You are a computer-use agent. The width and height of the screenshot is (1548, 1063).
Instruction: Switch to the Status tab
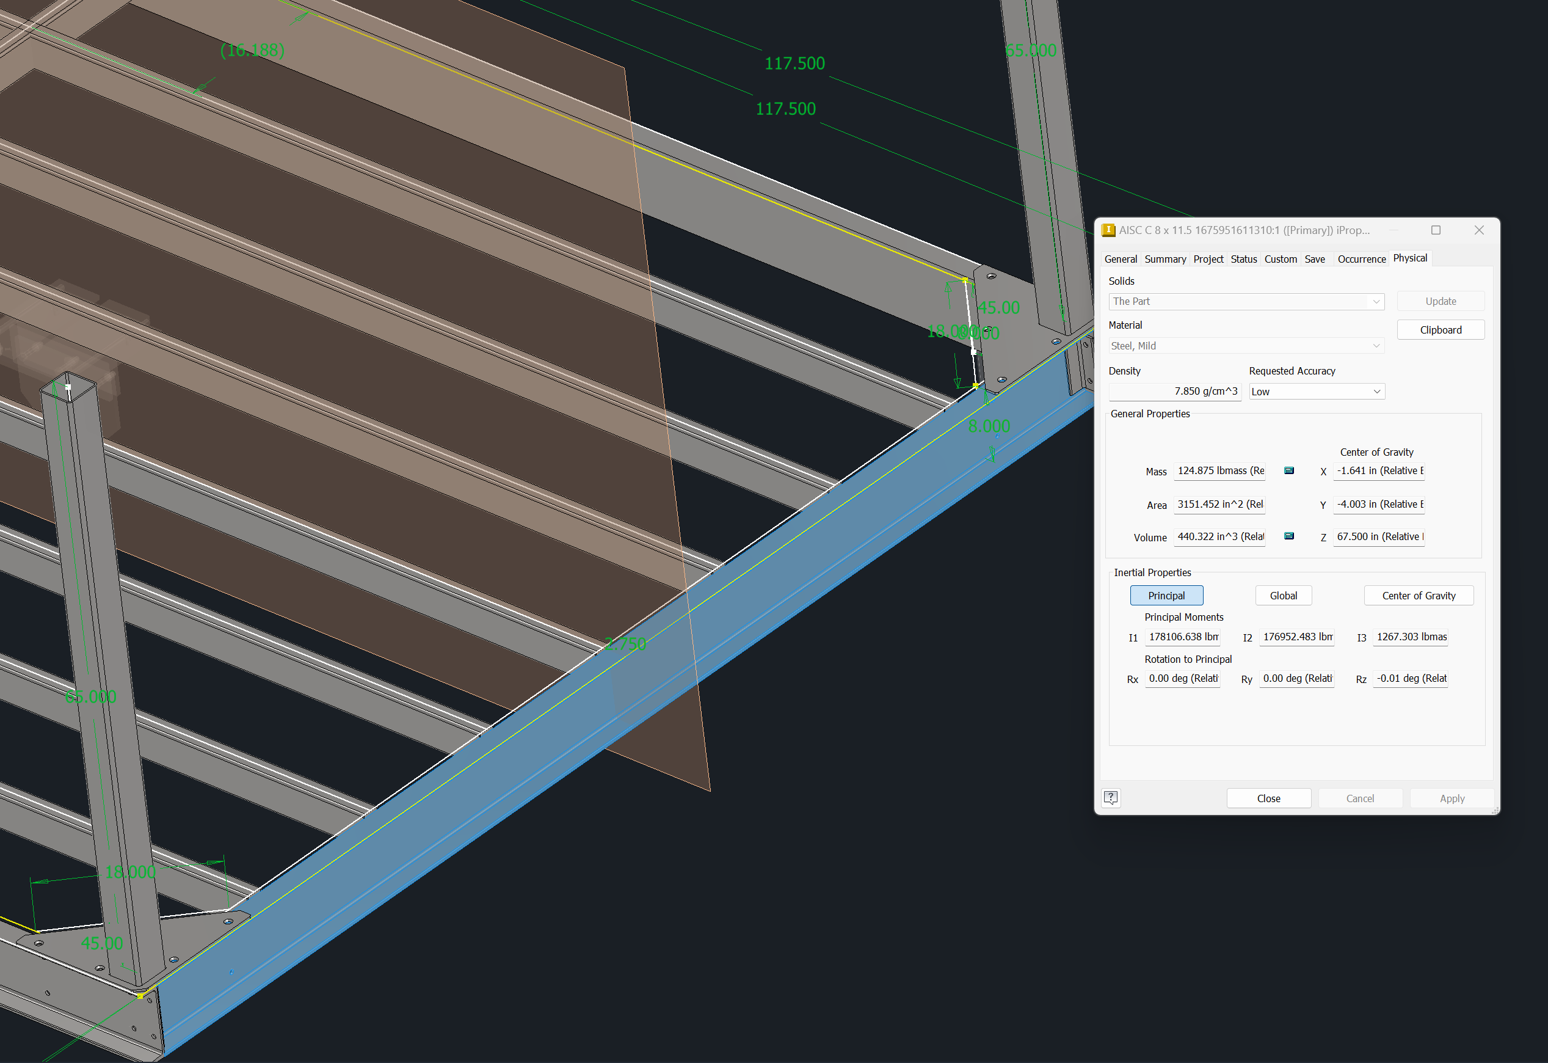pos(1244,258)
